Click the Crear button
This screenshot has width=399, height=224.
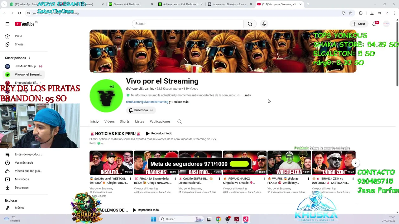359,24
